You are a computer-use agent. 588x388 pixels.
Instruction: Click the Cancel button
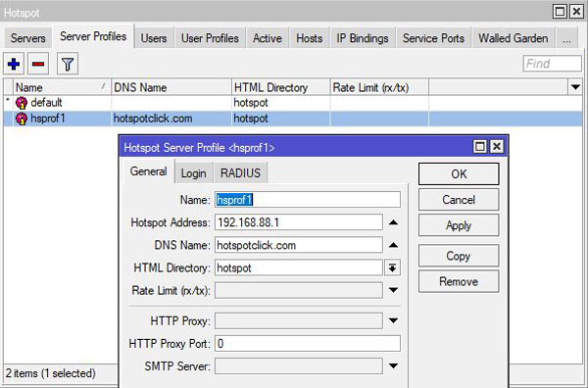point(459,200)
